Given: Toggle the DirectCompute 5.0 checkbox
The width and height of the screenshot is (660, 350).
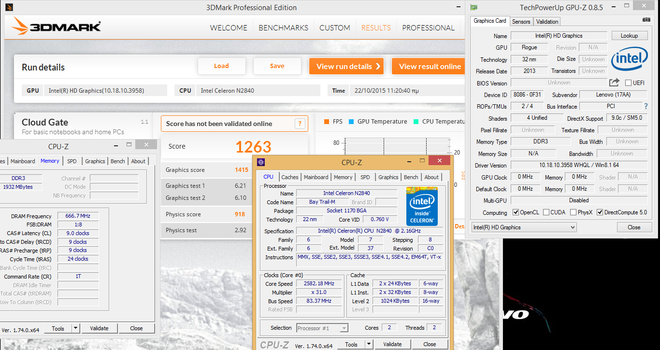Looking at the screenshot, I should 600,212.
